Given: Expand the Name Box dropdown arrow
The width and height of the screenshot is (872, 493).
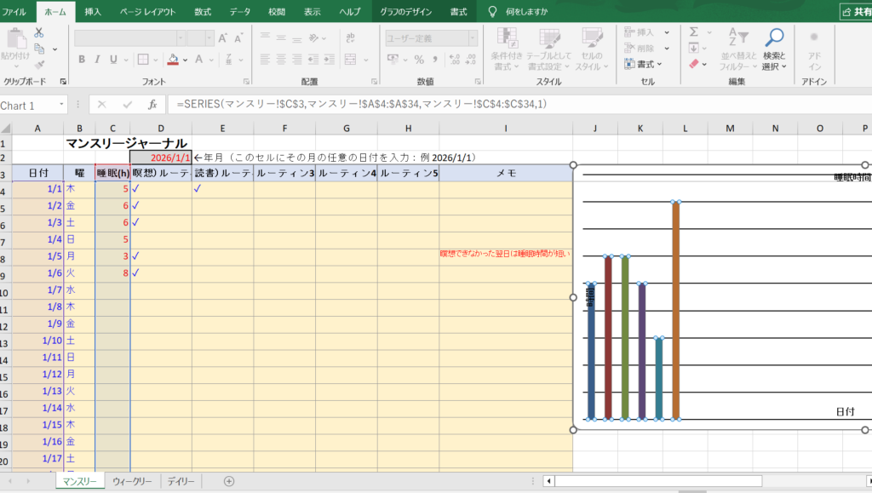Looking at the screenshot, I should point(61,105).
